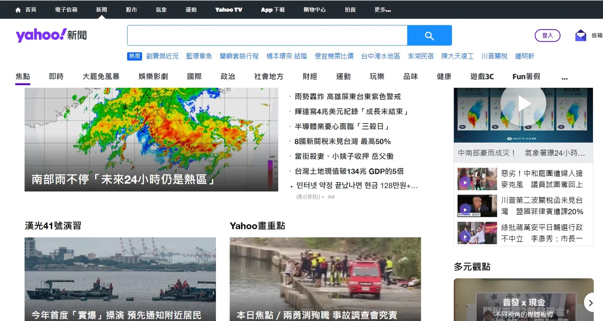Expand the 更多... top navigation menu
603x321 pixels.
(x=382, y=10)
